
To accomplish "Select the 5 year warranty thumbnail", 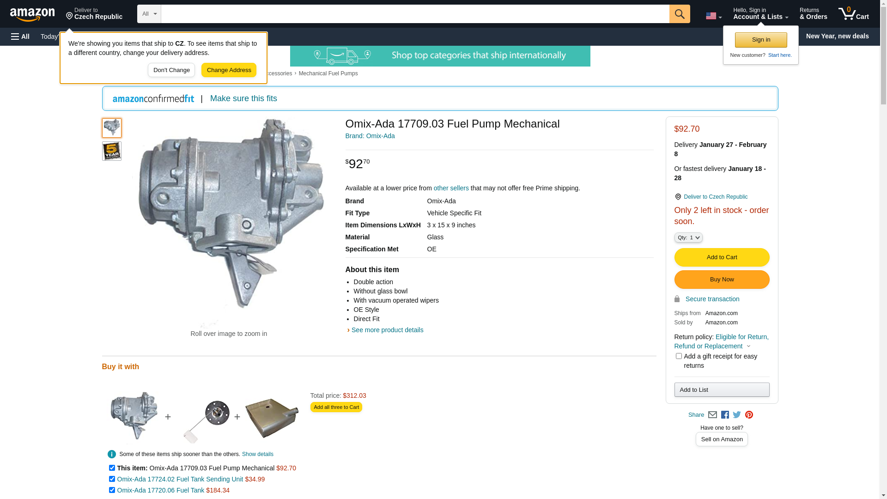I will (112, 151).
